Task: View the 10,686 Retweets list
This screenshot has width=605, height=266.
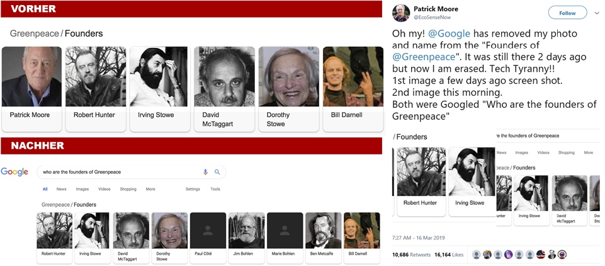Action: pyautogui.click(x=416, y=255)
